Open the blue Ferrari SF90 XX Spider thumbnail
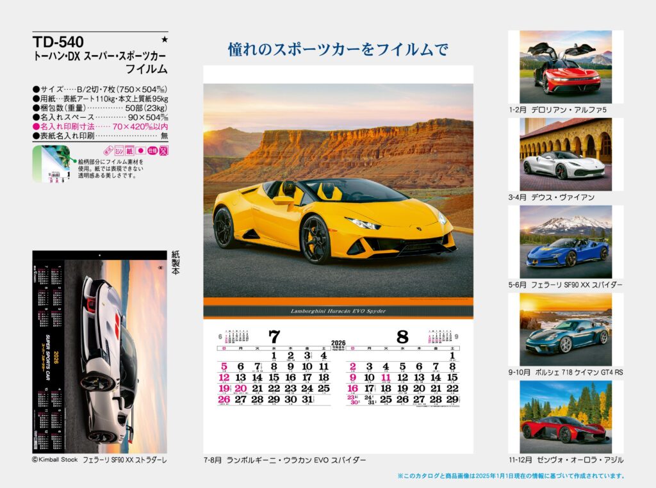 tap(565, 241)
